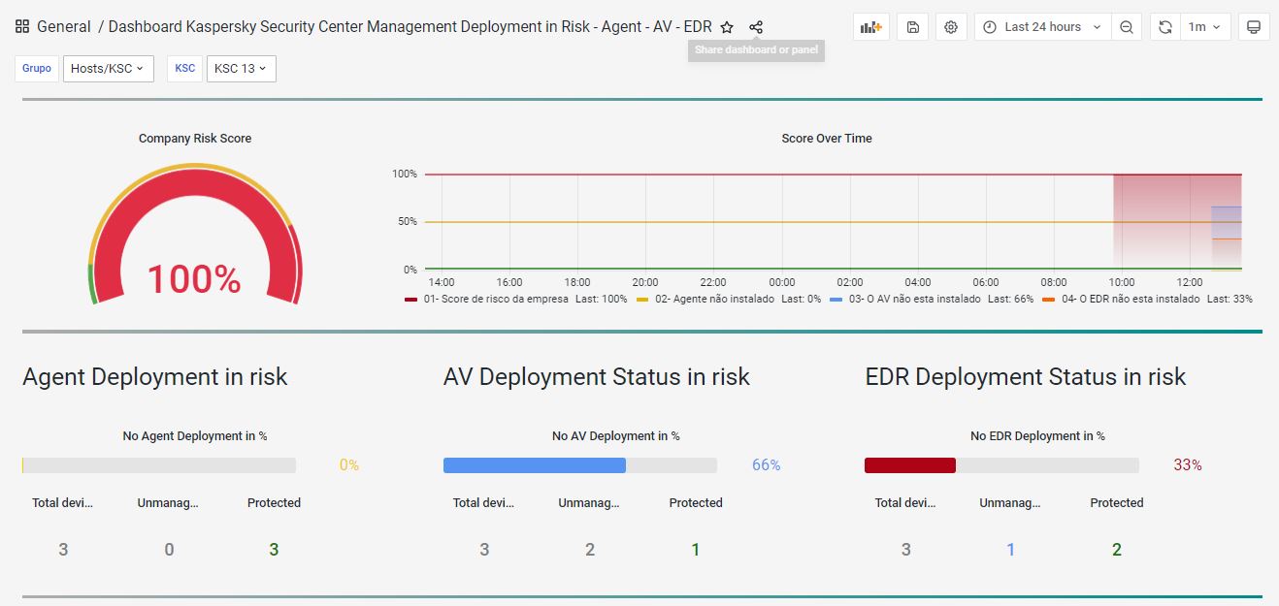Click the Score Over Time panel title

(827, 139)
